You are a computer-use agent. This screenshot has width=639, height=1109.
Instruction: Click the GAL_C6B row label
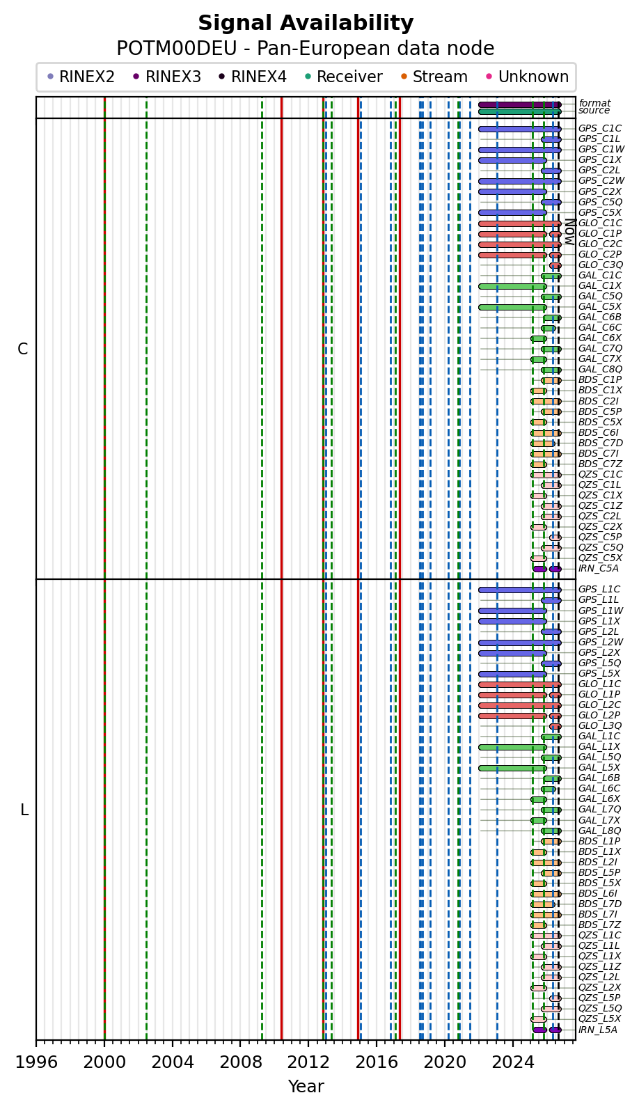tap(600, 317)
